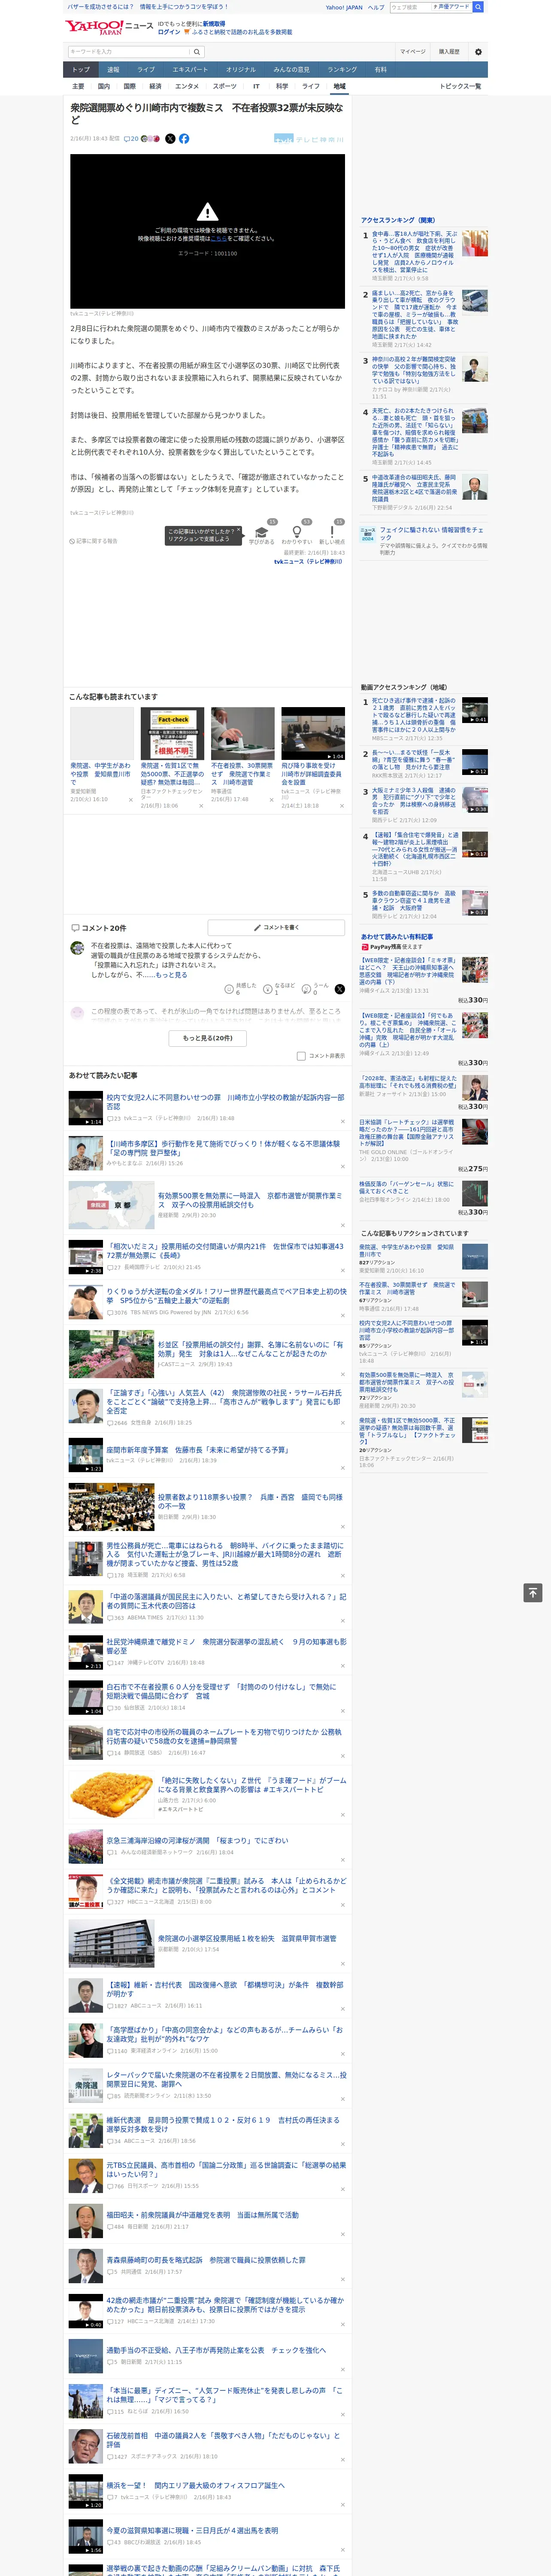Viewport: 551px width, 2576px height.
Task: Click the ログイン link in header
Action: click(169, 32)
